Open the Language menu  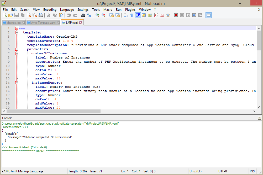(67, 10)
